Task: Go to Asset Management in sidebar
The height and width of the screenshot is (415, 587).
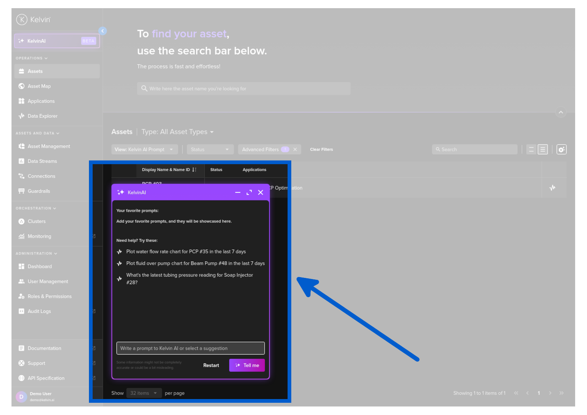Action: click(49, 146)
